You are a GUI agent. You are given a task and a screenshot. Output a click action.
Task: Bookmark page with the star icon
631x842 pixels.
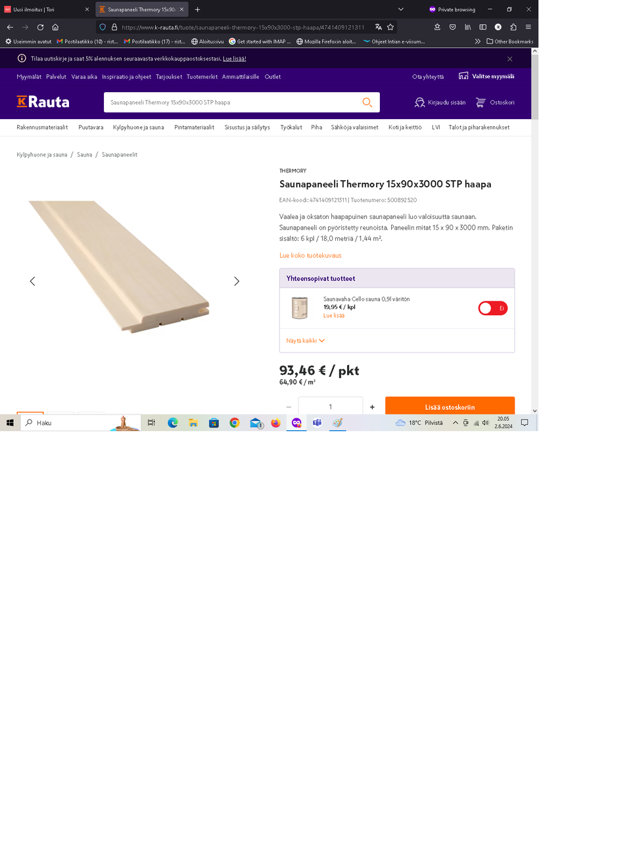click(390, 27)
